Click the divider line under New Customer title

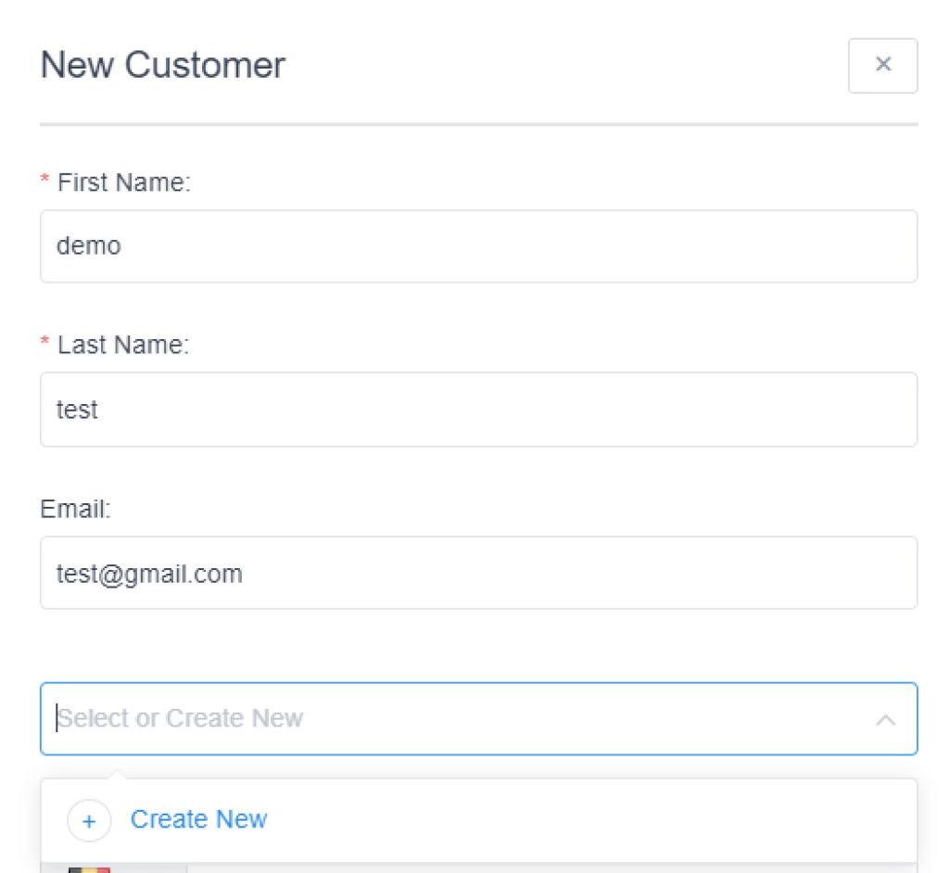478,123
